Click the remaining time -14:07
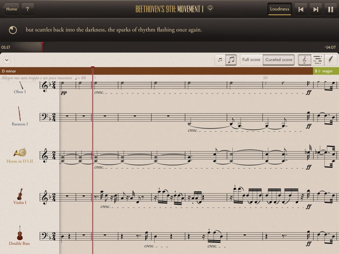The height and width of the screenshot is (254, 339). pyautogui.click(x=330, y=47)
